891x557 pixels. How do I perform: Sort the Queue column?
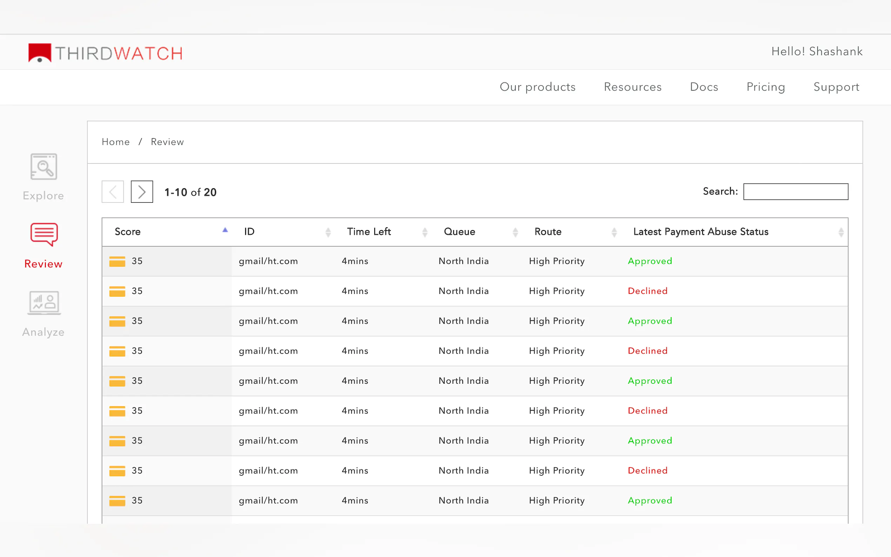point(515,232)
